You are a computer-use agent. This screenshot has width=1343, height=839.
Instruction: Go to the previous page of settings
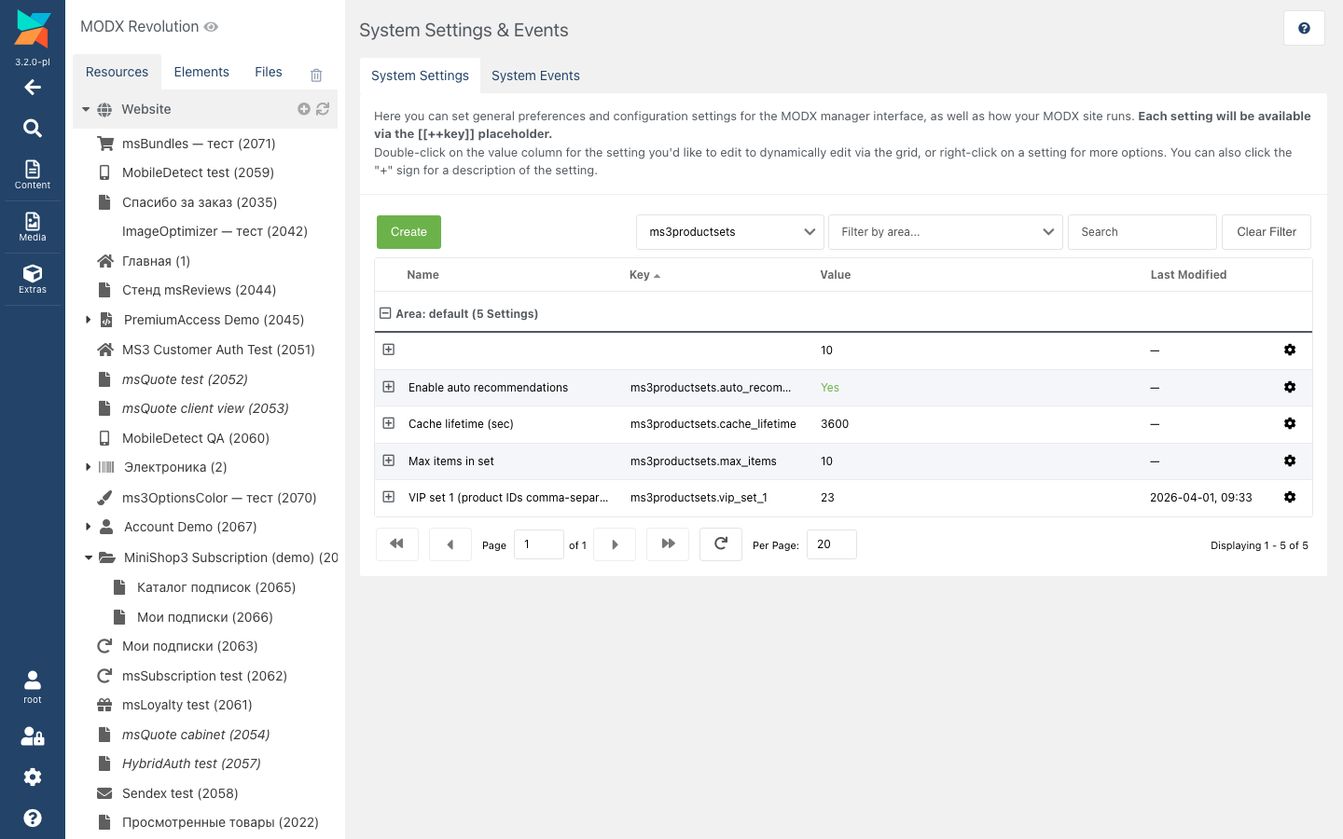(x=450, y=544)
